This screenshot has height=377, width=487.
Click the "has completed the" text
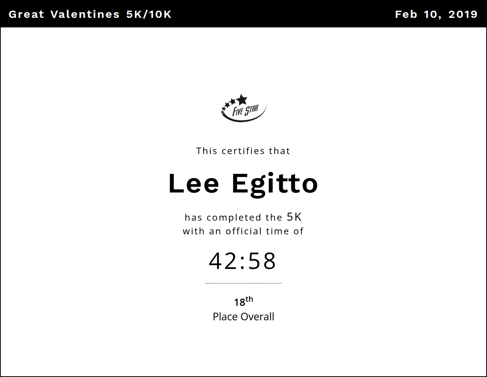(233, 218)
